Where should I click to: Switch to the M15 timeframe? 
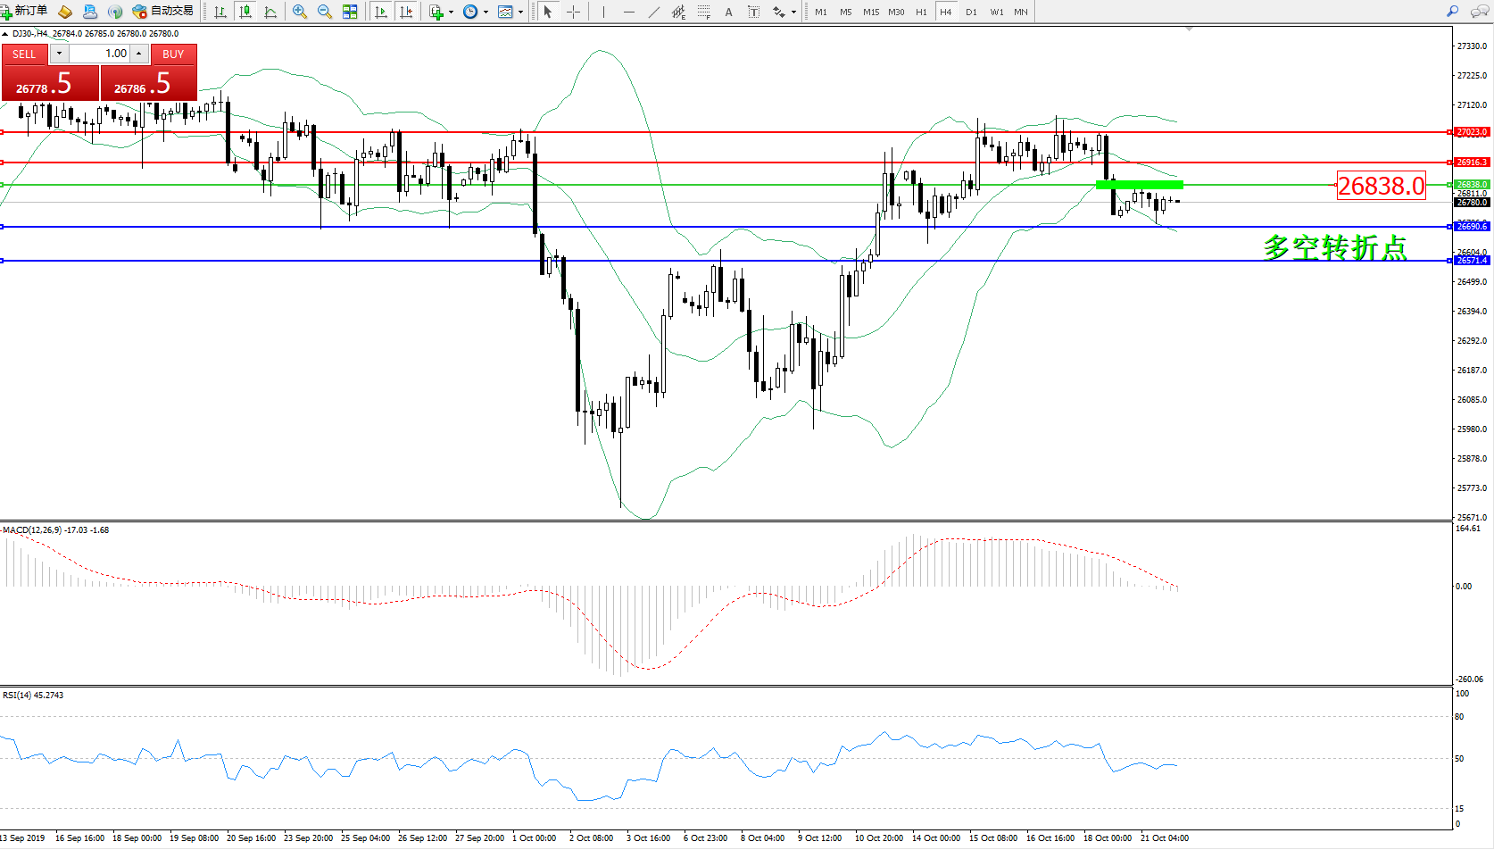(871, 12)
